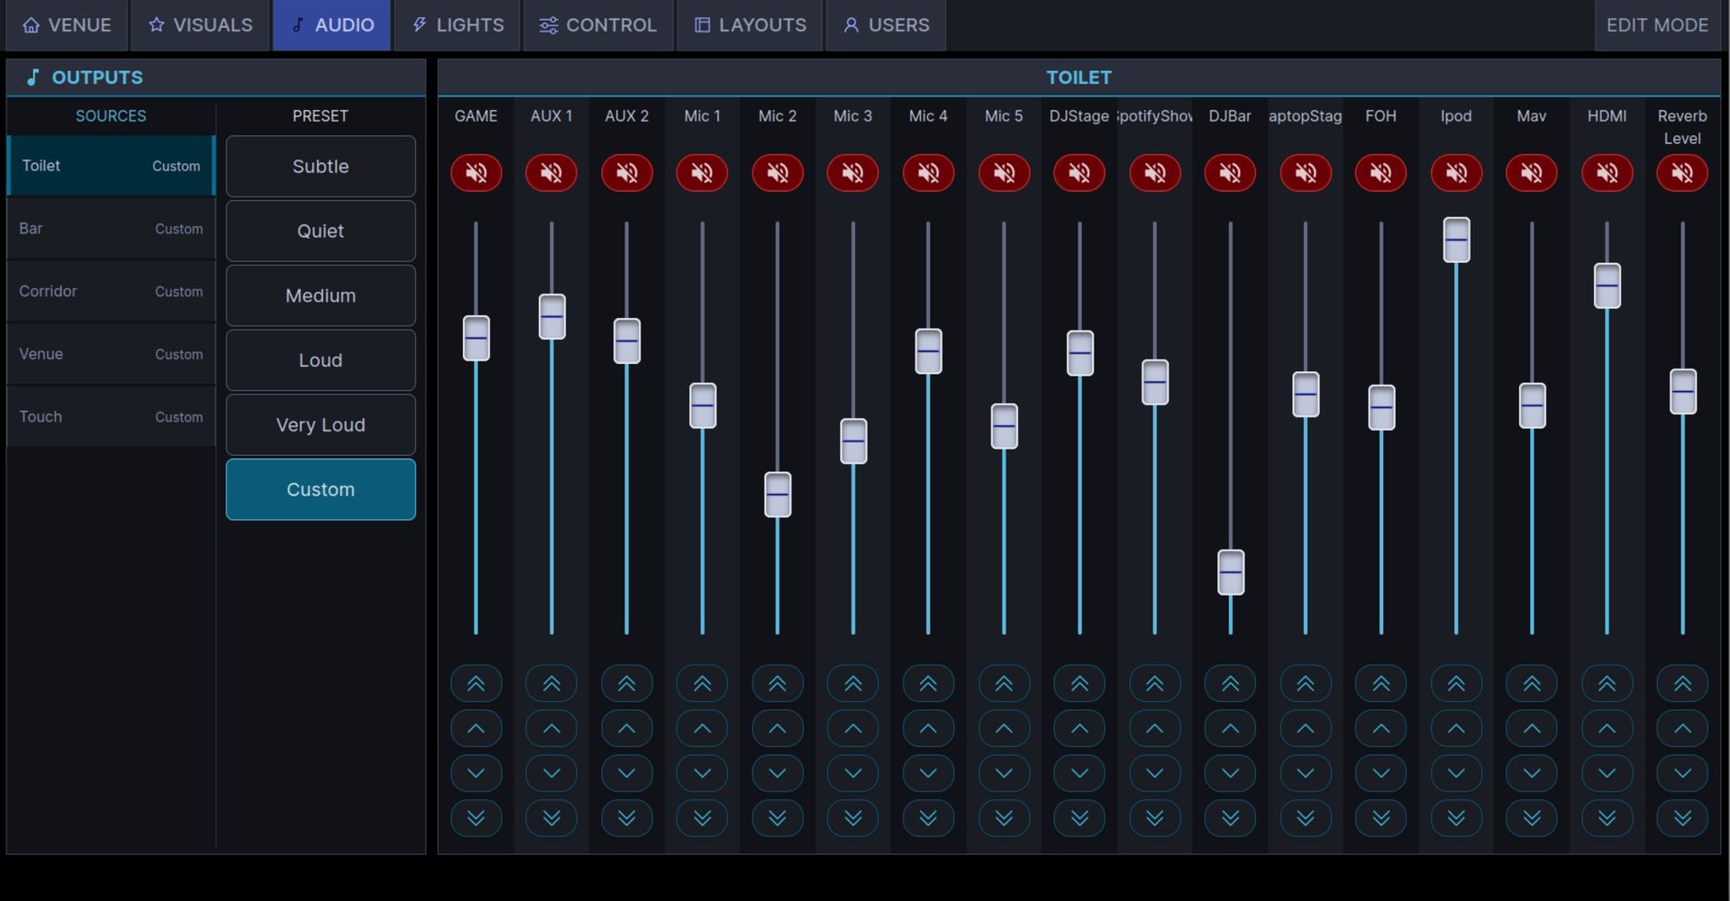Raise DJStage level with double up arrow

point(1079,684)
